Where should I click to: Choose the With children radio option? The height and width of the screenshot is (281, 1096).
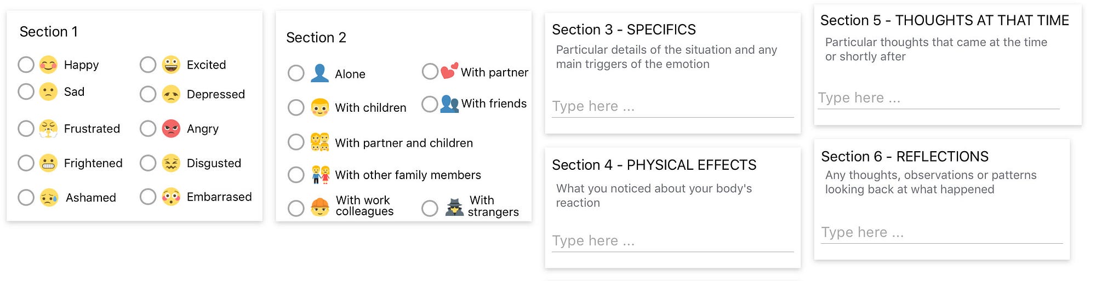(x=296, y=107)
